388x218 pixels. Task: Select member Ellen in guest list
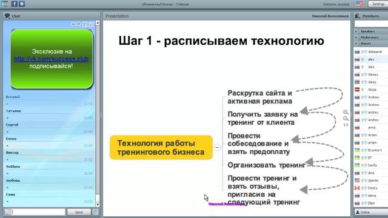tap(371, 203)
